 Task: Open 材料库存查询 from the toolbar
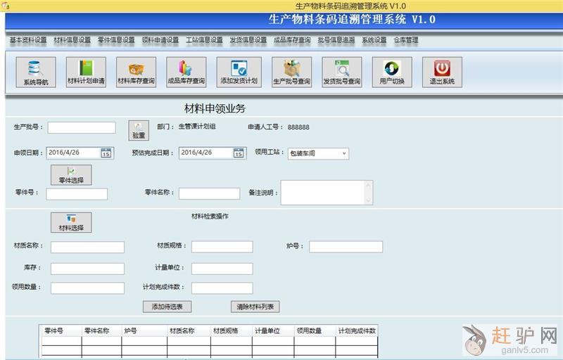(136, 72)
